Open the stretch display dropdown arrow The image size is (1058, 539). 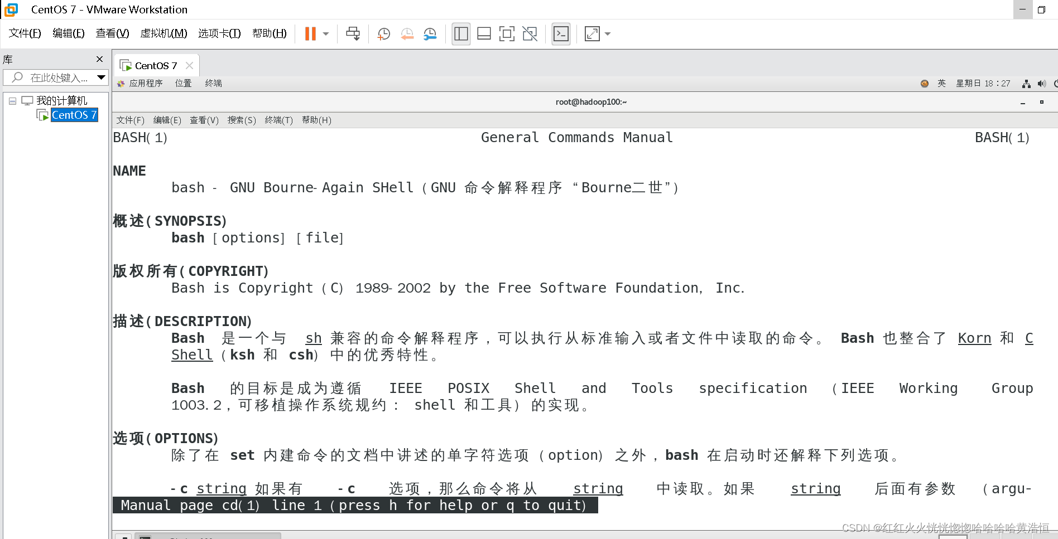tap(608, 34)
